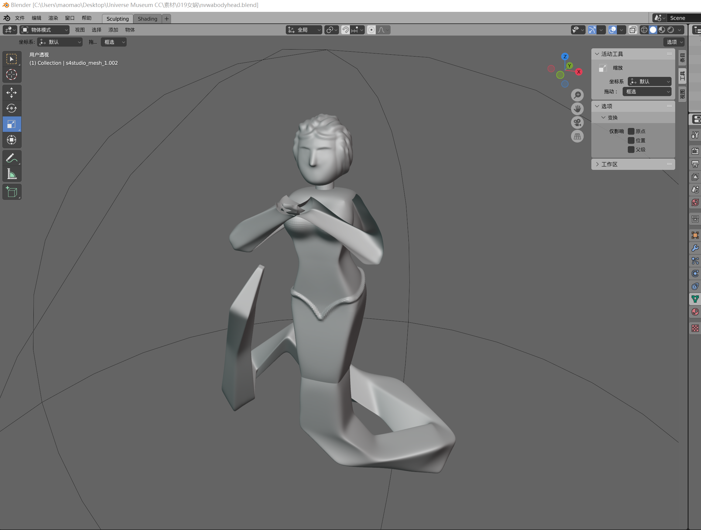Image resolution: width=701 pixels, height=530 pixels.
Task: Click the pan hand viewport icon
Action: pyautogui.click(x=577, y=109)
